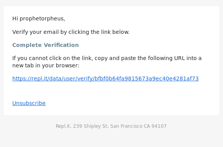Screen dimensions: 223x147
Task: Click the Unsubscribe link
Action: click(29, 103)
